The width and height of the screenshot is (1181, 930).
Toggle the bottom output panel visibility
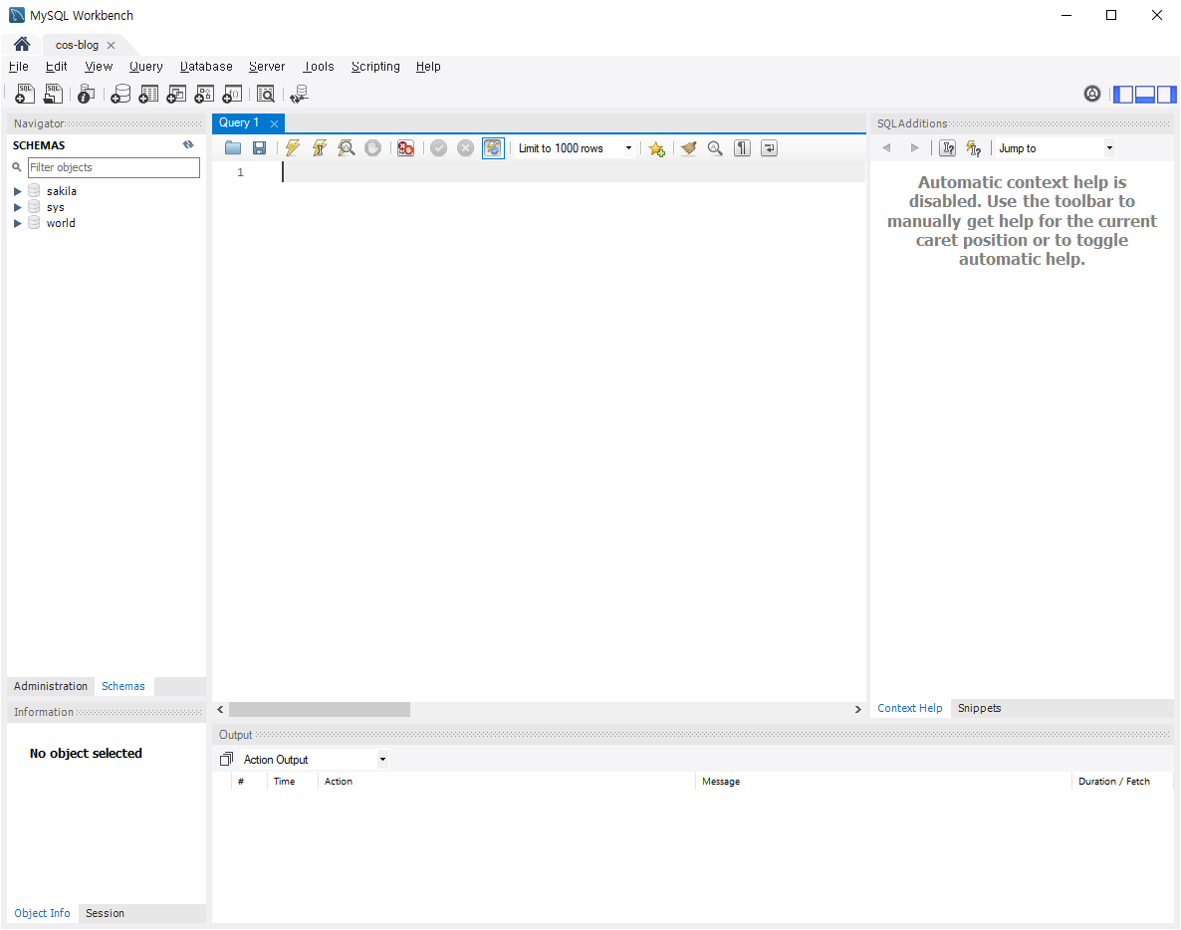click(x=1145, y=95)
